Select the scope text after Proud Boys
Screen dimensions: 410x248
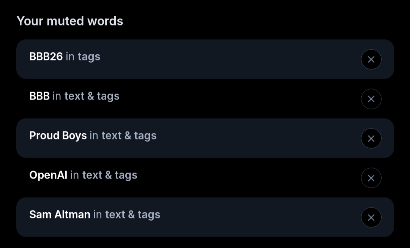(x=123, y=136)
